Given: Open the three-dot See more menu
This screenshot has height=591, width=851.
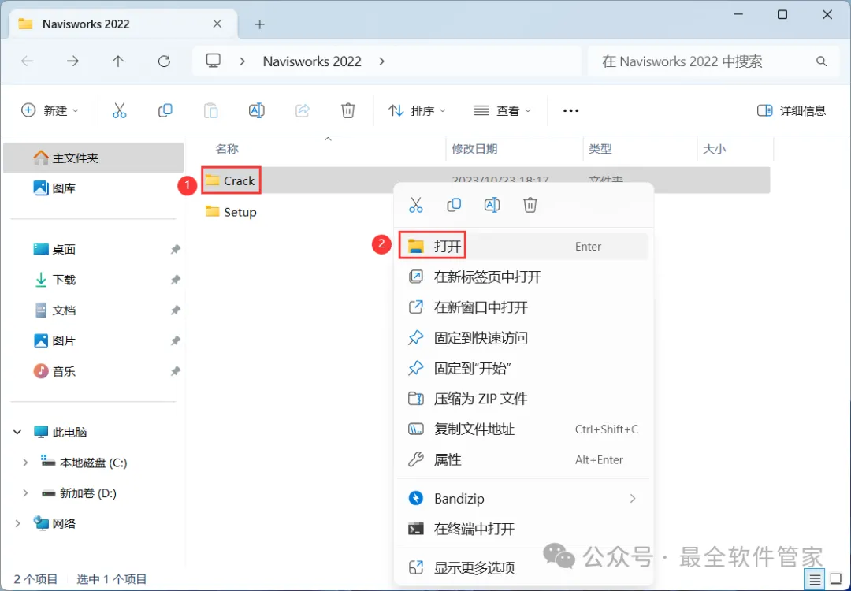Looking at the screenshot, I should (x=570, y=110).
